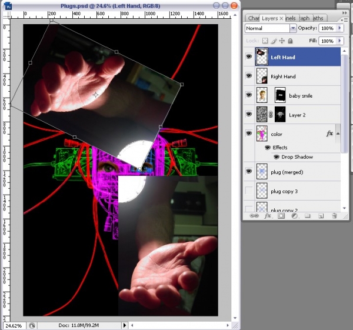Click delete layer trash icon
Image resolution: width=353 pixels, height=330 pixels.
(x=334, y=216)
